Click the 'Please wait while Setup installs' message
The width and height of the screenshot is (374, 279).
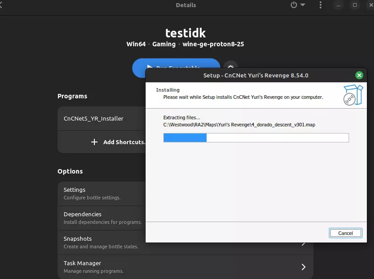[243, 97]
